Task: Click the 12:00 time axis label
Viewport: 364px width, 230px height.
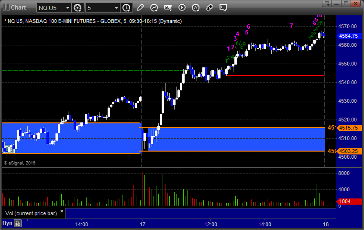Action: [x=211, y=224]
